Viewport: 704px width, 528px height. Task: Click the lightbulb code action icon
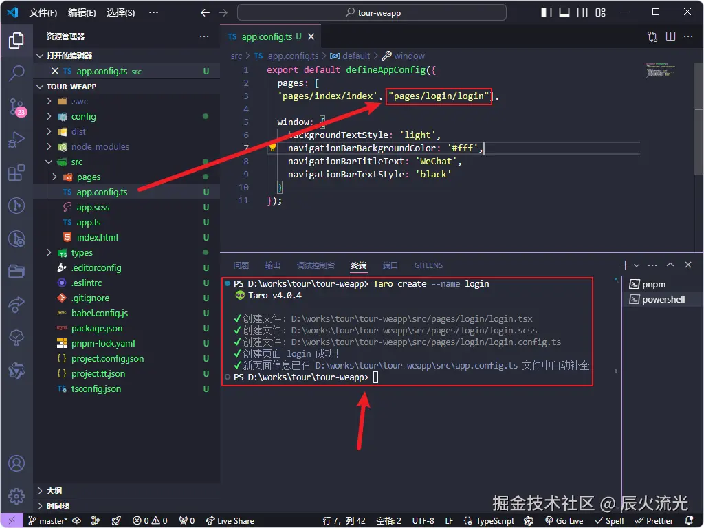point(272,148)
